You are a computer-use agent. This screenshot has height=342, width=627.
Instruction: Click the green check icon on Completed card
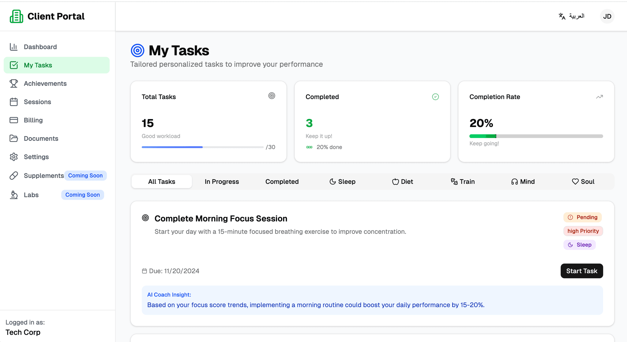pyautogui.click(x=435, y=97)
